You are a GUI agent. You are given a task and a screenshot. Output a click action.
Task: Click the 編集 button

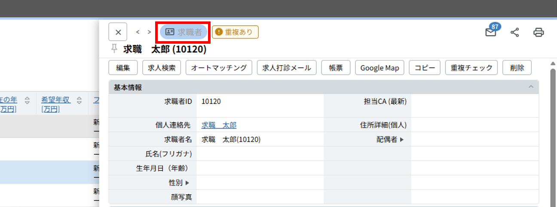click(x=123, y=68)
